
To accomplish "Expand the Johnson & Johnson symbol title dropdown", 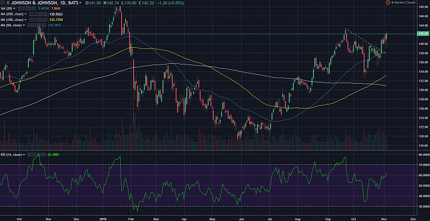I will 80,3.
